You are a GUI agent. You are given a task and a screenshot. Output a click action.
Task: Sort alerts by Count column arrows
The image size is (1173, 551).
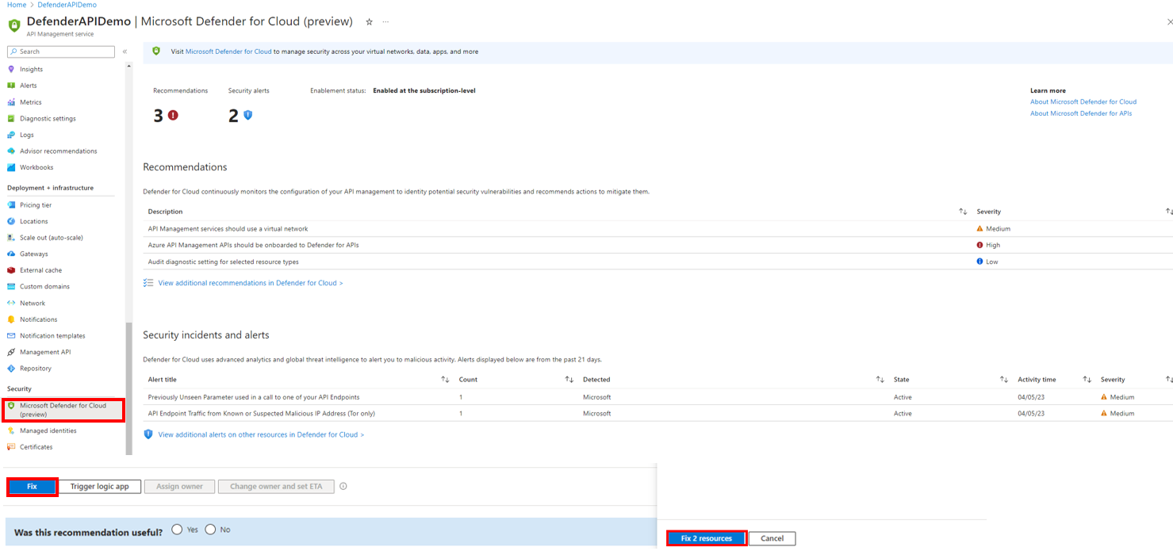point(569,380)
